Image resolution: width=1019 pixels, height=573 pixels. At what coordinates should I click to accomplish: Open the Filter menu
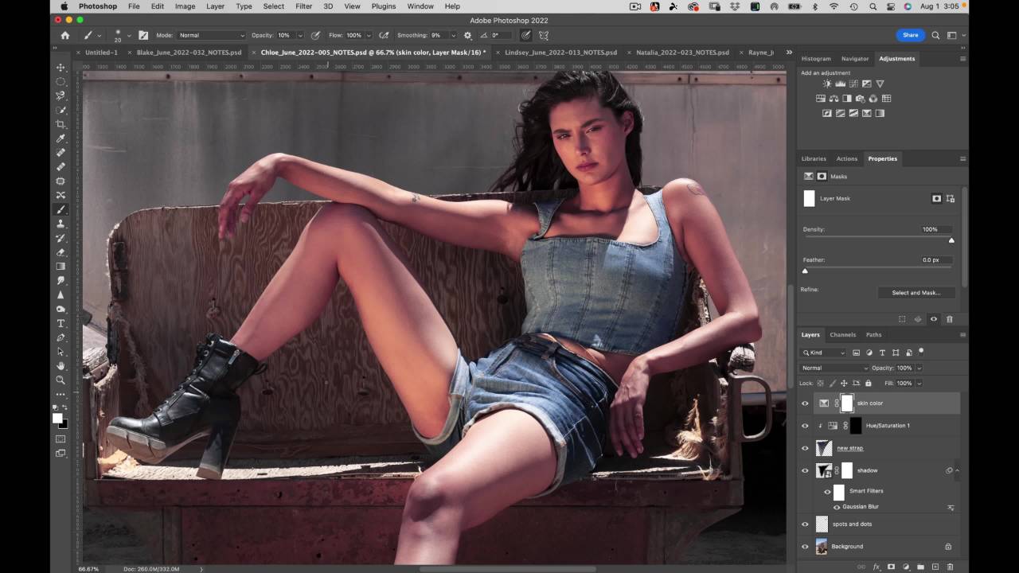point(303,6)
